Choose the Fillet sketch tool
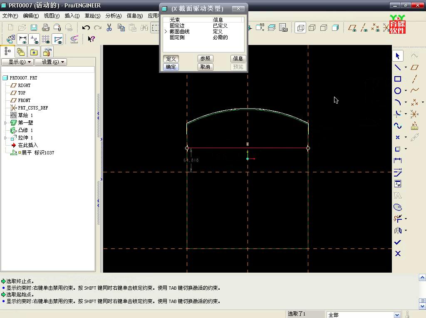The height and width of the screenshot is (318, 426). [398, 114]
